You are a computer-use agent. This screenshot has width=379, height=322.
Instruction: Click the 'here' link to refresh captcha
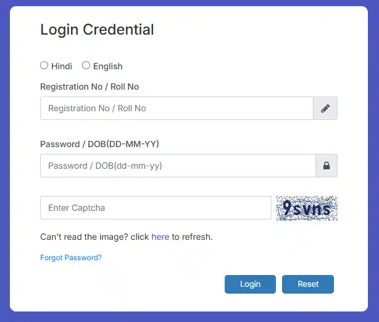click(x=160, y=237)
